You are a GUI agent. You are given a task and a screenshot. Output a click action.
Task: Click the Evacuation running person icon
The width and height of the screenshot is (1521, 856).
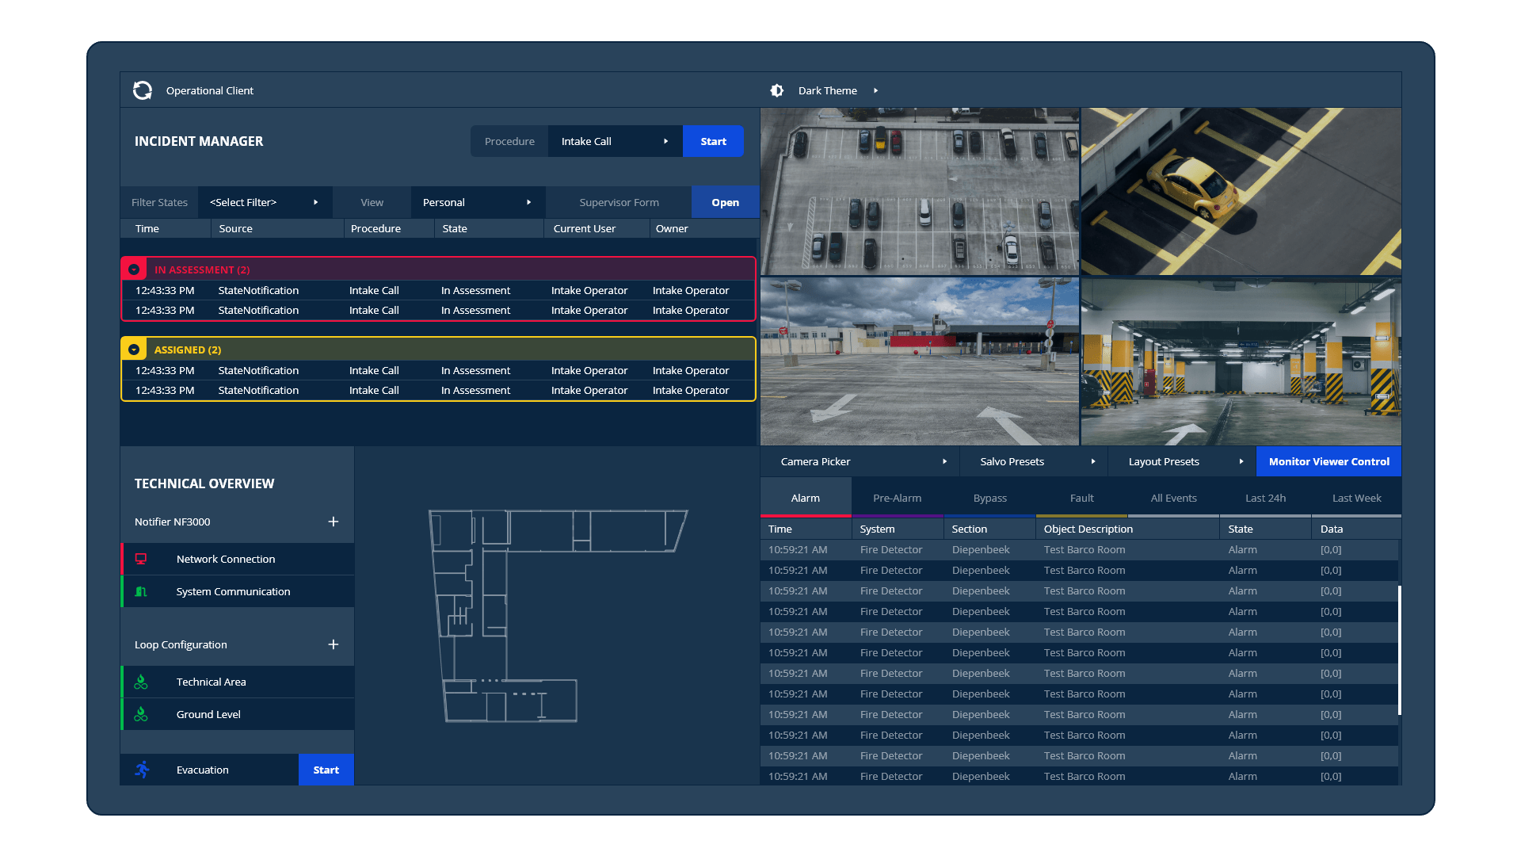(x=143, y=770)
